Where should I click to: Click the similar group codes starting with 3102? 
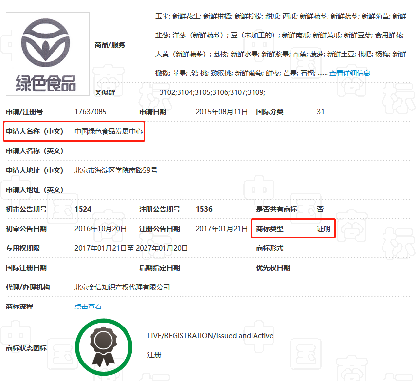point(212,92)
